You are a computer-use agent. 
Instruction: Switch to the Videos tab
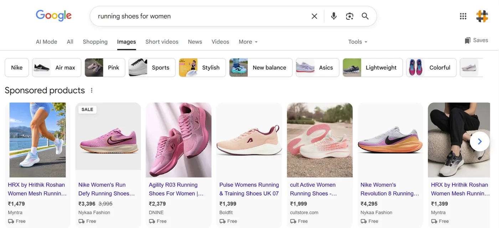[220, 42]
